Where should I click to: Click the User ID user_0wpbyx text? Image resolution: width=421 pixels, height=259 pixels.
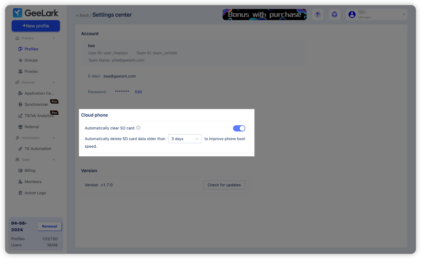tap(108, 53)
